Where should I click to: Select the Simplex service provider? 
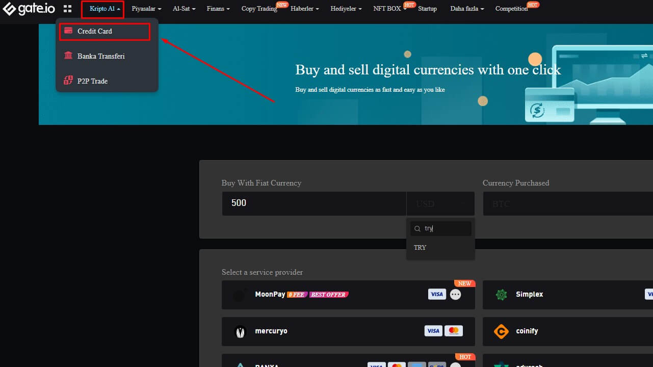568,295
